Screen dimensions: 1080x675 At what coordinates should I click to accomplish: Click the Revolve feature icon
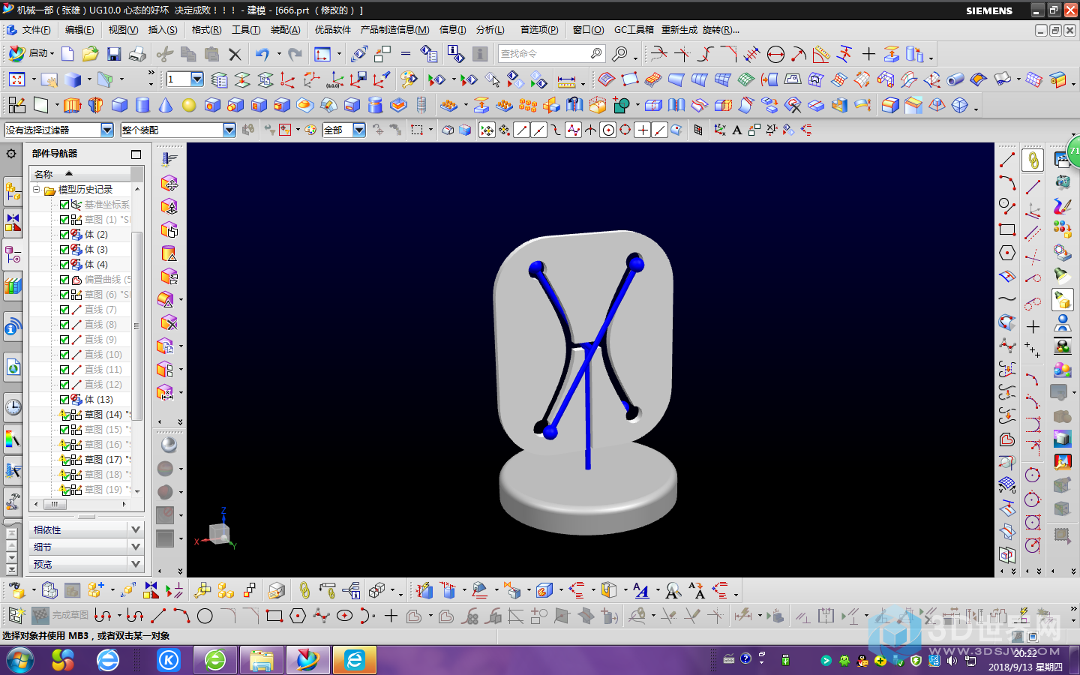[95, 105]
